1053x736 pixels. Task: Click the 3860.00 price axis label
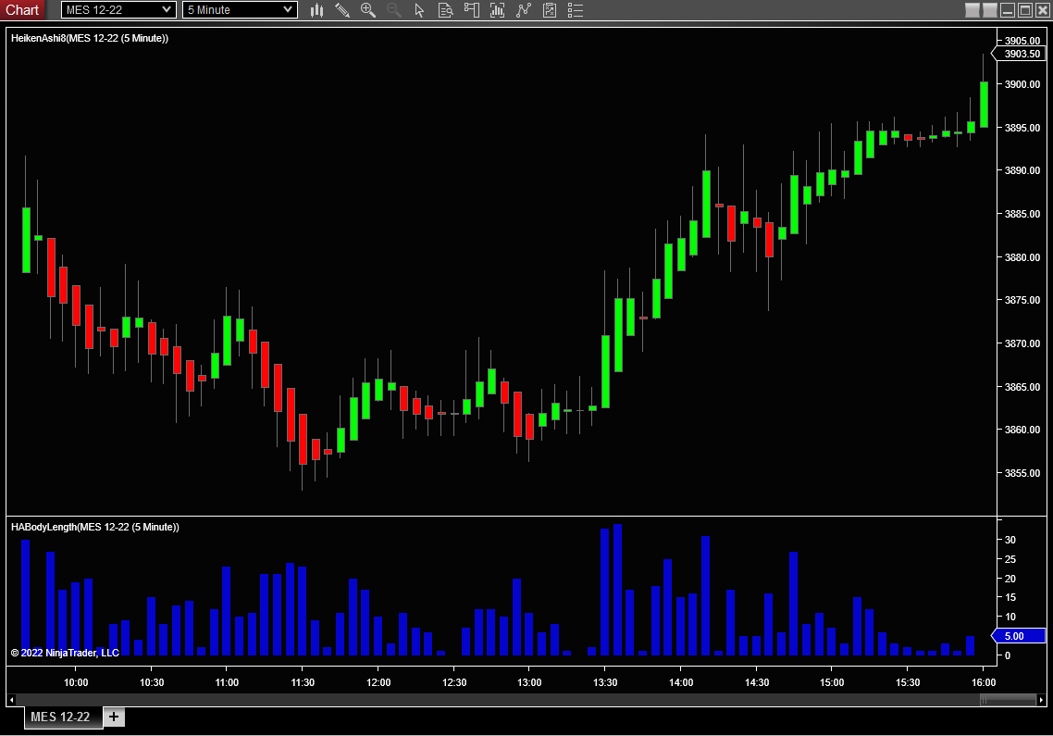tap(1022, 430)
